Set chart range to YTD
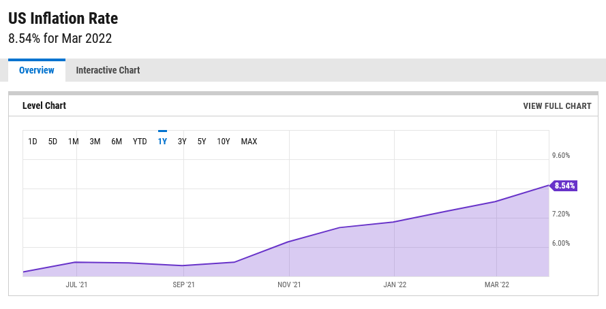The width and height of the screenshot is (606, 309). [140, 142]
